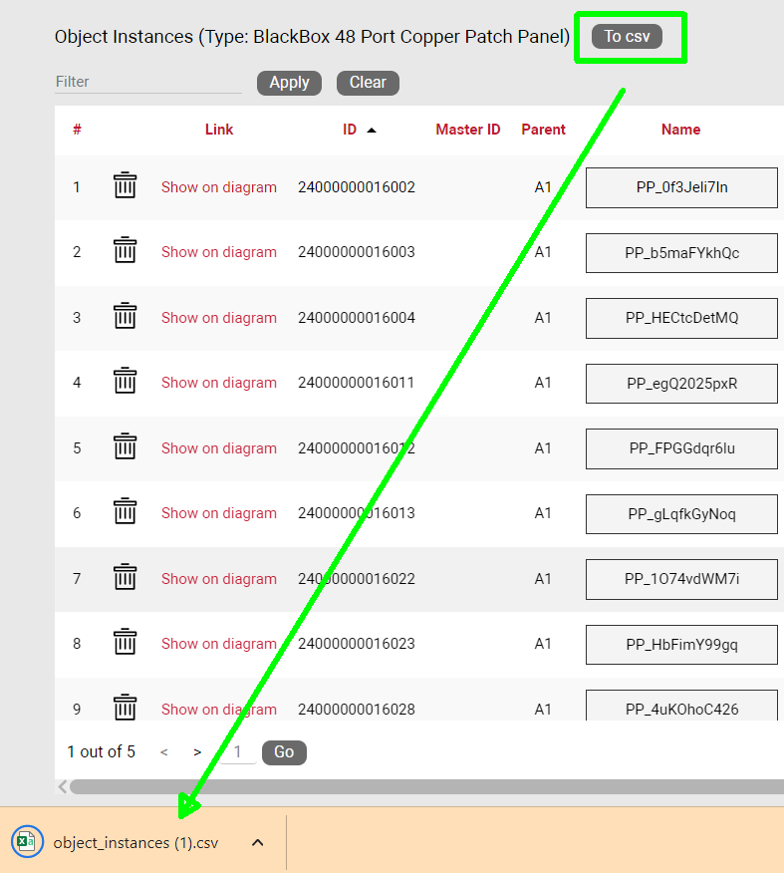Click the Master ID column header
This screenshot has width=784, height=873.
[x=467, y=130]
